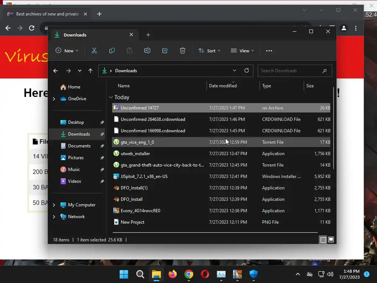
Task: Open the New item dropdown
Action: tap(67, 51)
